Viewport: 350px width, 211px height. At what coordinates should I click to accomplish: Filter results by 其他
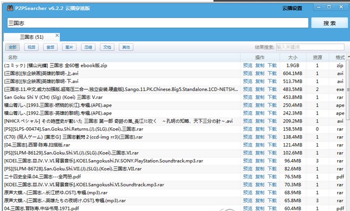tap(126, 47)
